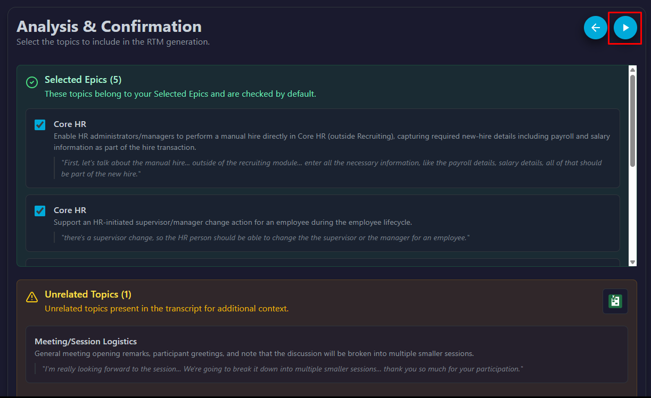Click the Unrelated Topics (1) heading
This screenshot has height=398, width=651.
[x=88, y=294]
